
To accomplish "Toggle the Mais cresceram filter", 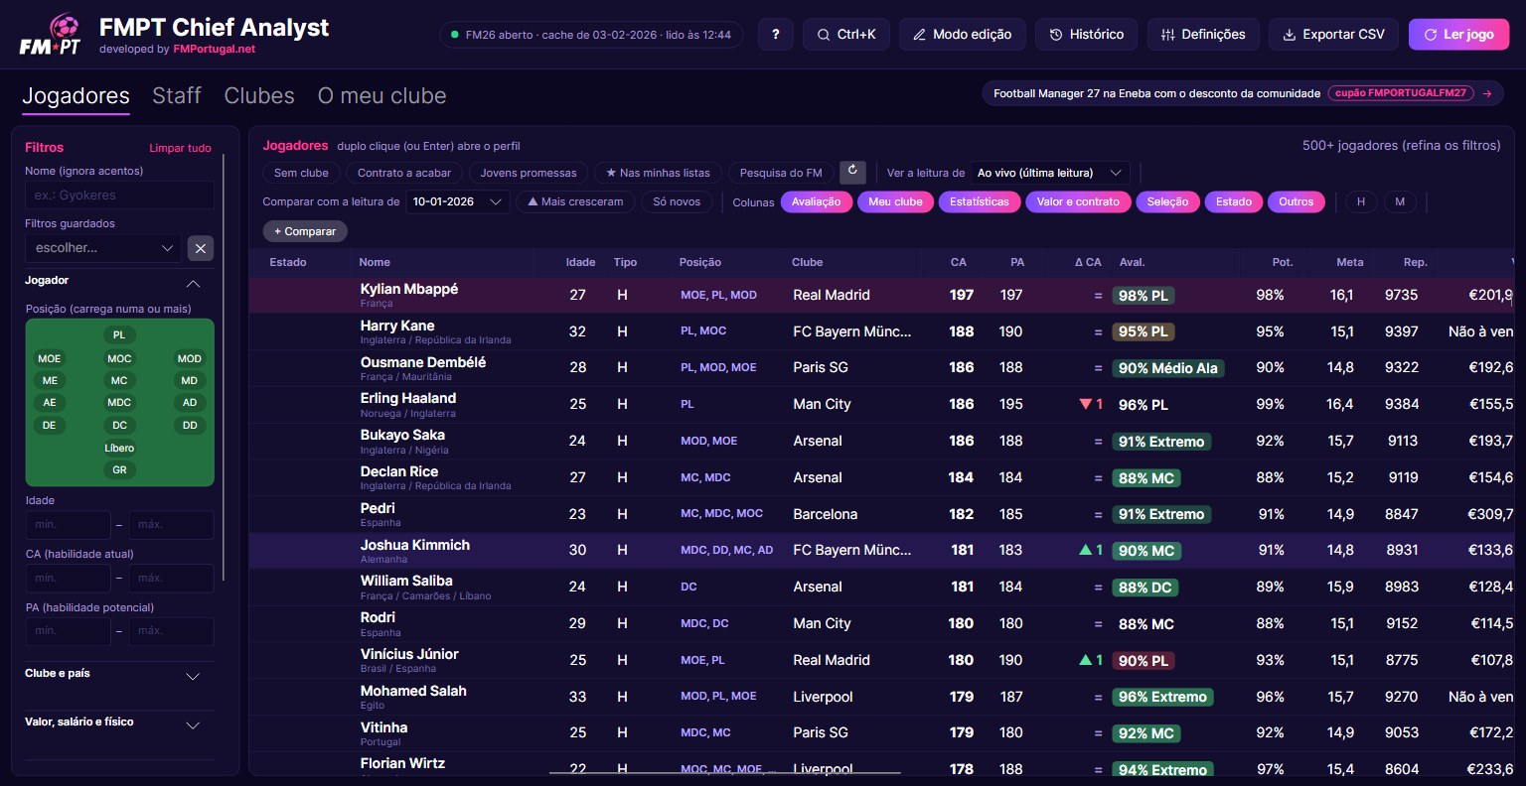I will (x=575, y=201).
